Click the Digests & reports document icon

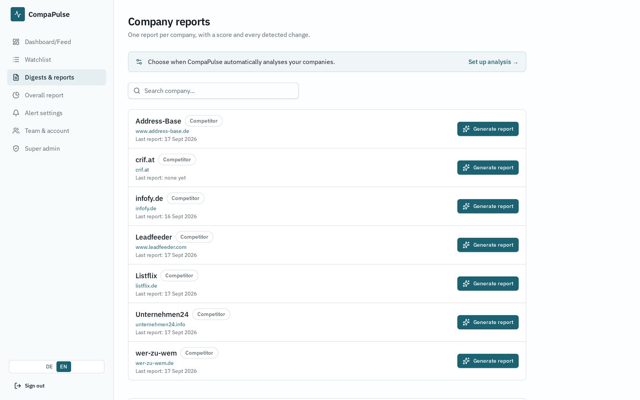pos(16,77)
